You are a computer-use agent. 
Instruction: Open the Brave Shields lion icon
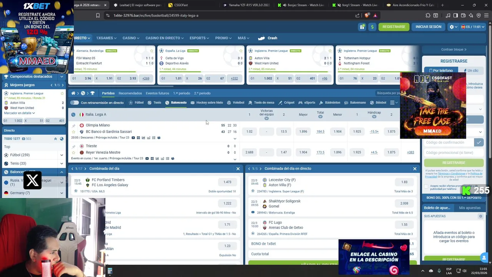tap(367, 15)
